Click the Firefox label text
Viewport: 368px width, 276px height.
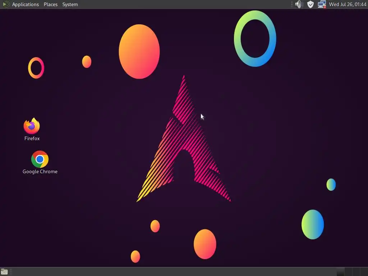(x=32, y=138)
